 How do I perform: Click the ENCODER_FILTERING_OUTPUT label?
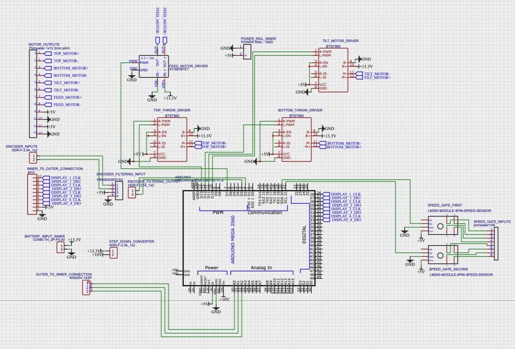click(x=154, y=181)
